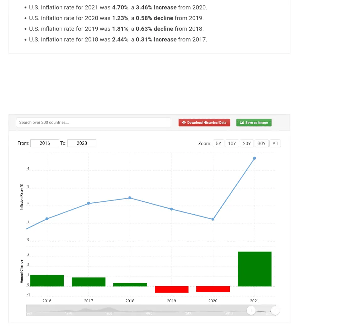339x329 pixels.
Task: Click Save as Image button
Action: (254, 123)
